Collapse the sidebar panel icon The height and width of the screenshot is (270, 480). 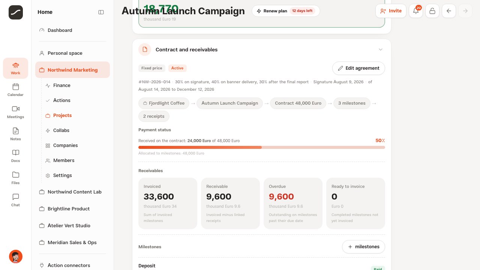pos(101,12)
